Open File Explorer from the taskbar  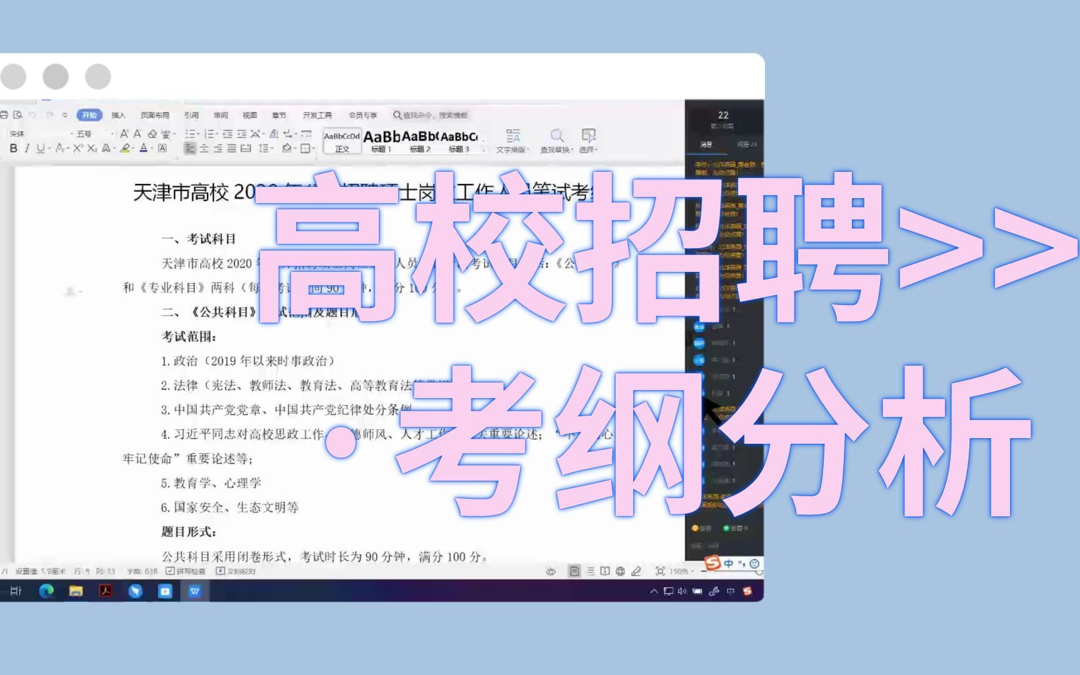pos(76,591)
